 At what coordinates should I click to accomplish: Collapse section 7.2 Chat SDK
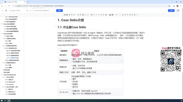tap(3, 87)
